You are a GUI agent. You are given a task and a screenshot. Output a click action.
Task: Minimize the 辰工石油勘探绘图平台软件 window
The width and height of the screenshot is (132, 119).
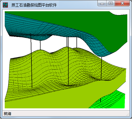[x=102, y=3]
